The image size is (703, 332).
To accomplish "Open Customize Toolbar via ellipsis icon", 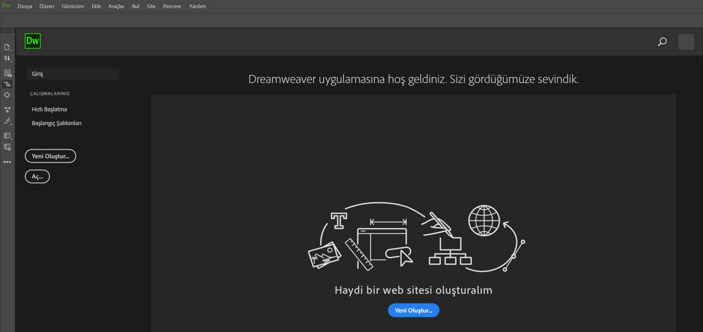I will coord(7,161).
